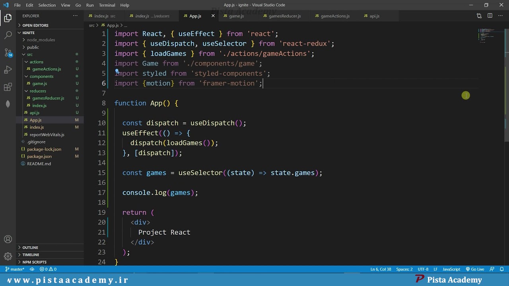Screen dimensions: 509x286
Task: Click the Synchronize Changes cloud icon
Action: [x=32, y=269]
